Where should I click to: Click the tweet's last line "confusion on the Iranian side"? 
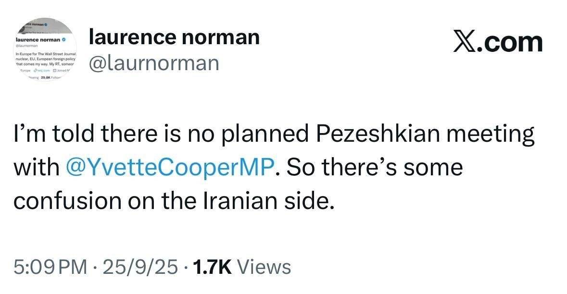(x=174, y=201)
